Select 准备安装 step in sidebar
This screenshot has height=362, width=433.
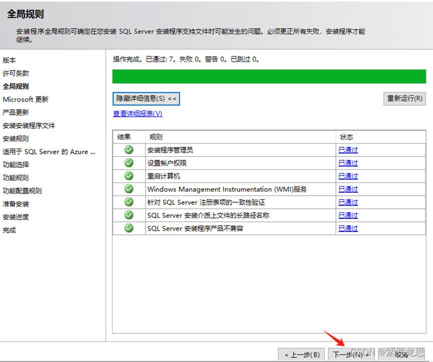click(x=16, y=204)
